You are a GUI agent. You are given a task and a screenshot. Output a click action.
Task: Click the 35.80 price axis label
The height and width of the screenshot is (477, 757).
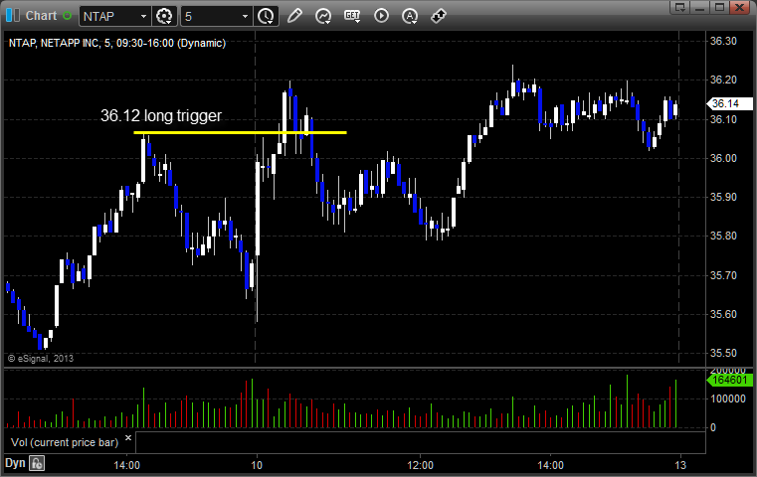[x=723, y=236]
